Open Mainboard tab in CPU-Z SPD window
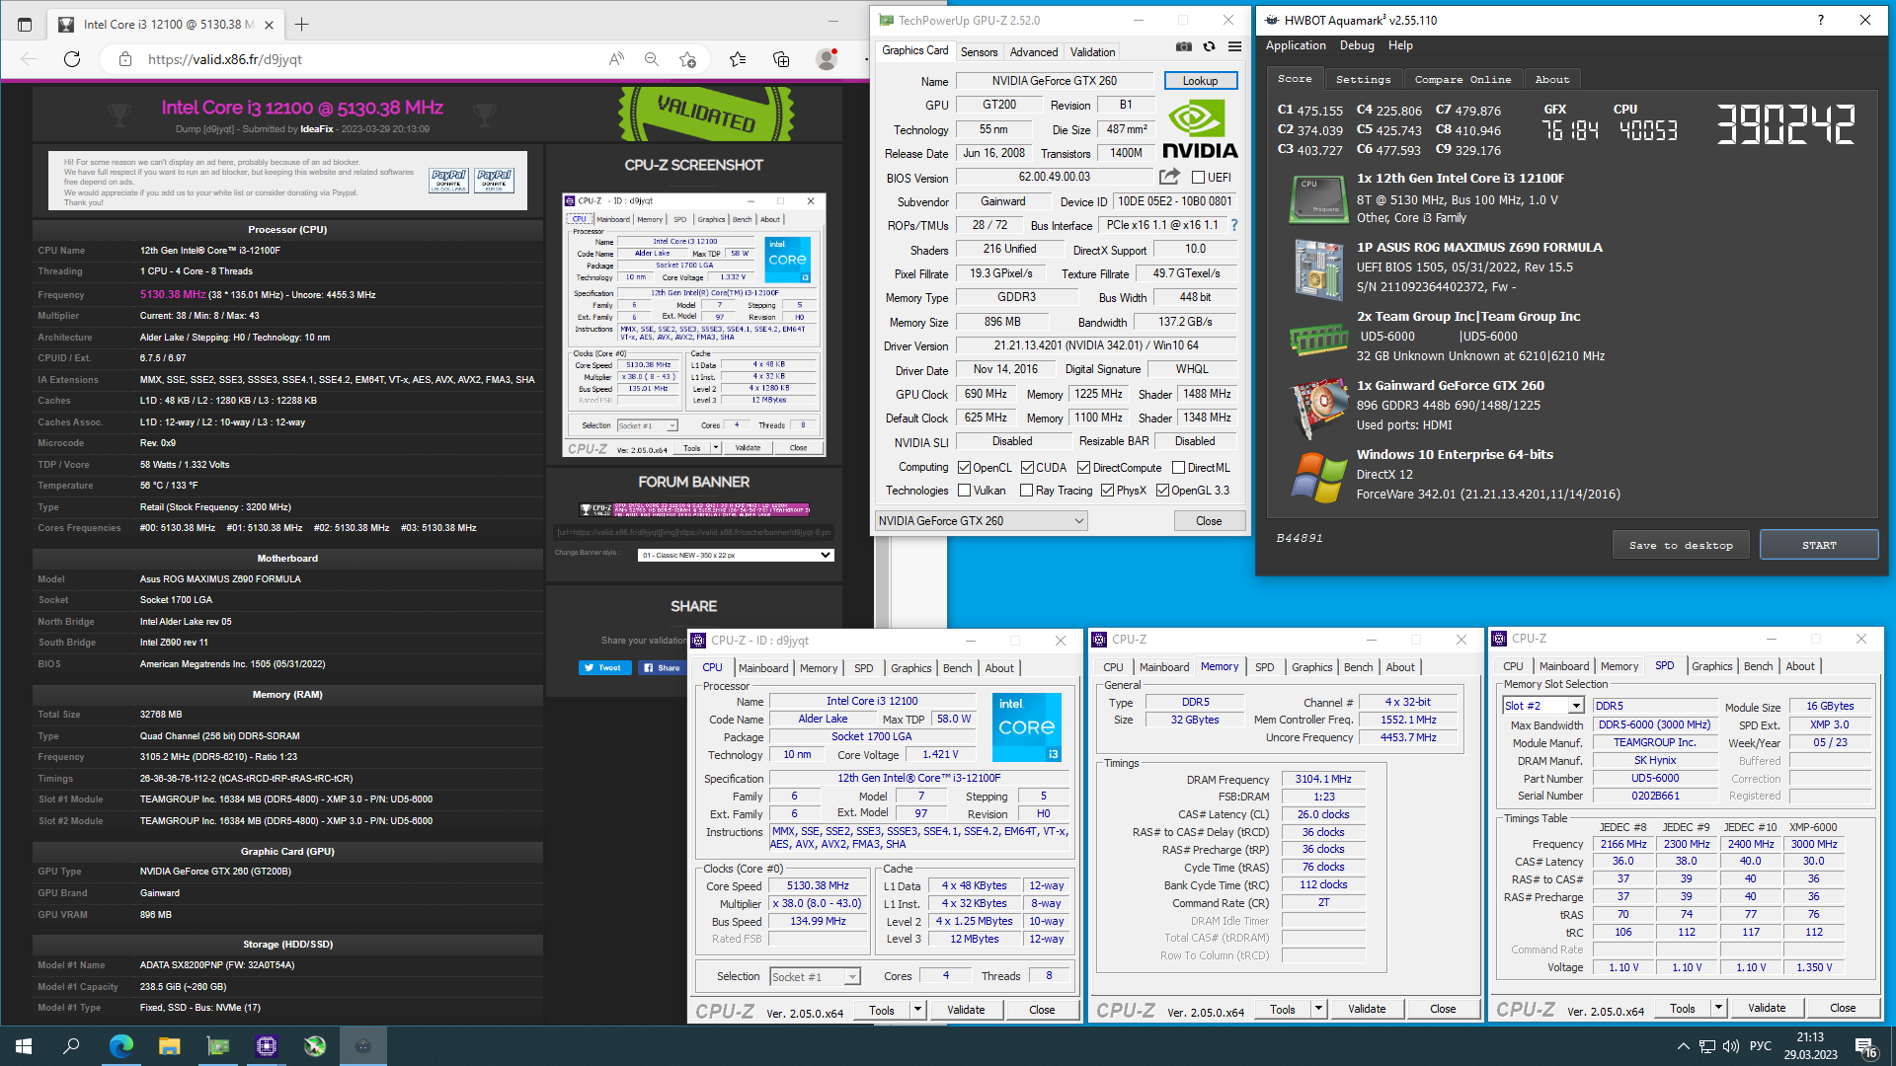1896x1066 pixels. [1564, 666]
